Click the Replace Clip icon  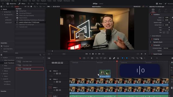click(105, 58)
